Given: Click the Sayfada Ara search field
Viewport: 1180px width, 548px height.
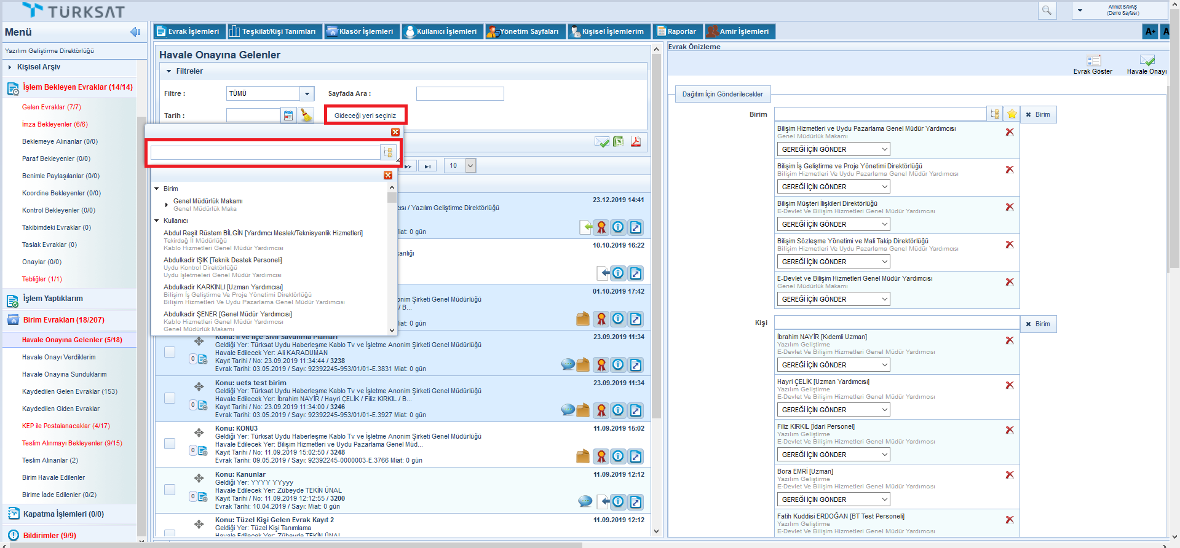Looking at the screenshot, I should click(460, 93).
